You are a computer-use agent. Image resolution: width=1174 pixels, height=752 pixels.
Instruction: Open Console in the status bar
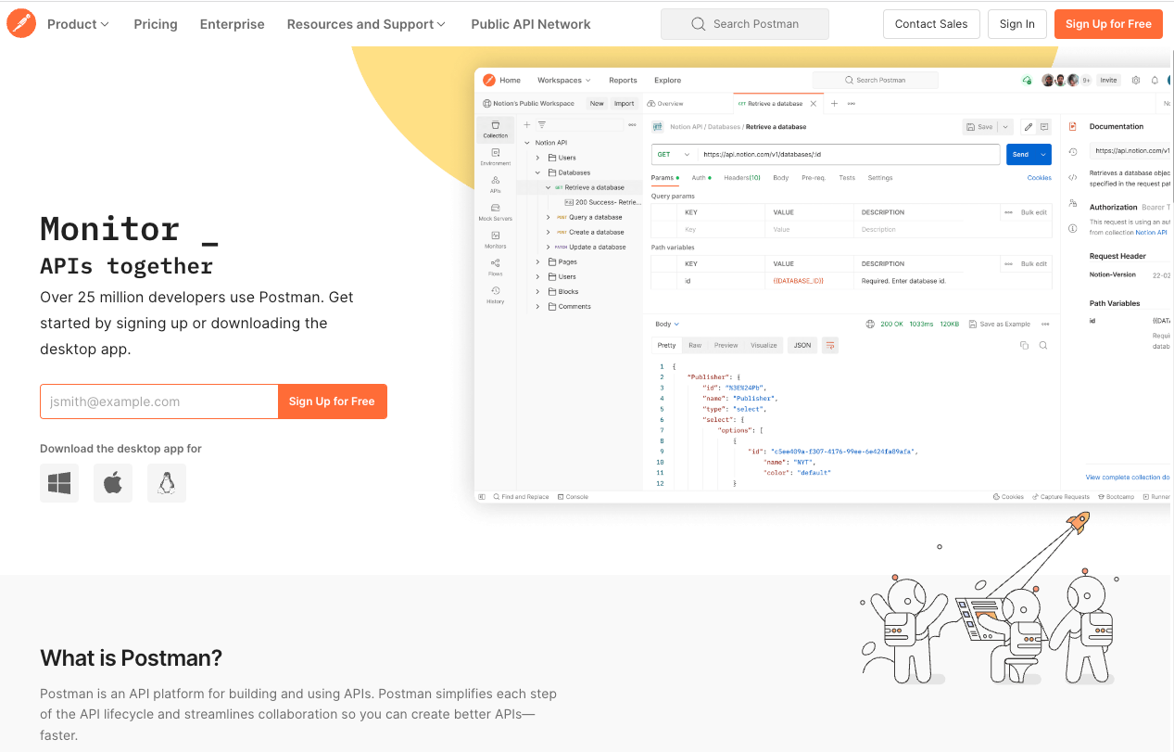(x=574, y=497)
